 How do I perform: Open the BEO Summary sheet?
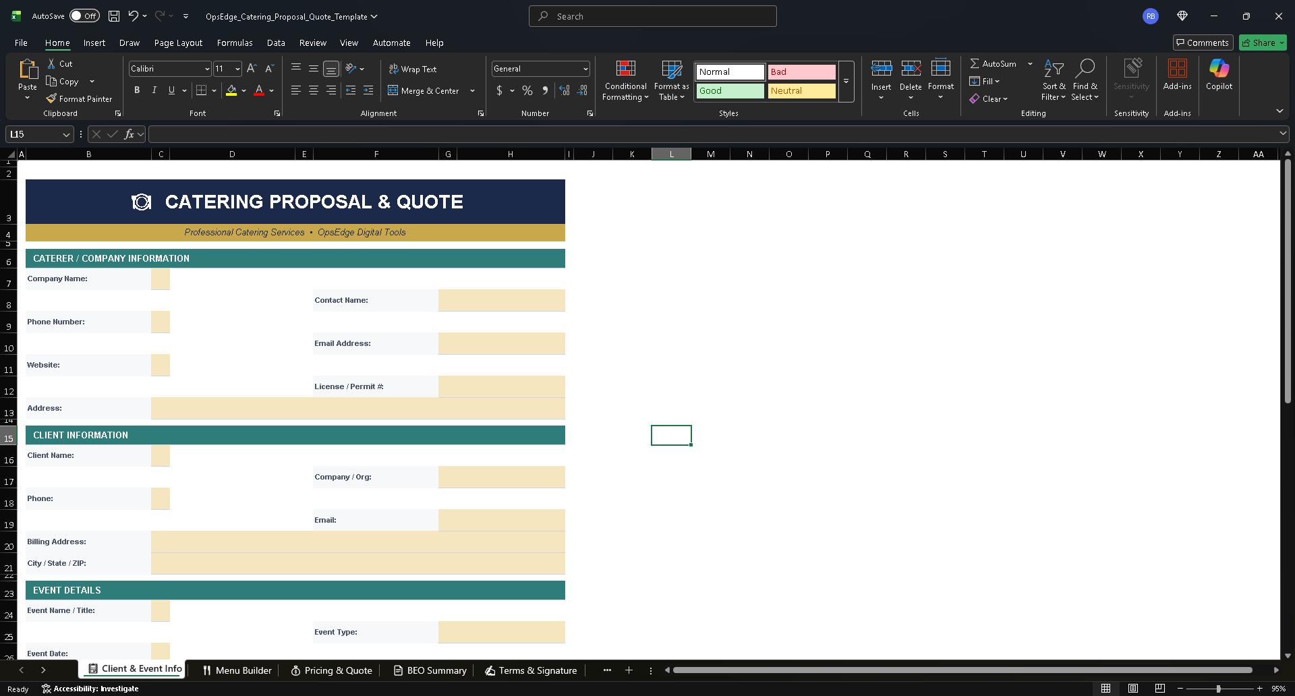point(430,670)
